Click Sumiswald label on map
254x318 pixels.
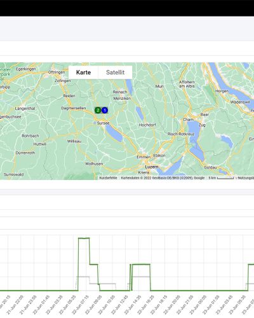coord(14,175)
